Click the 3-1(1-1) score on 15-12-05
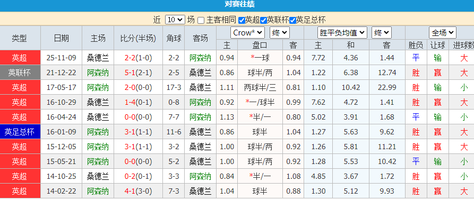Screen dimensions: 474x200 tap(138, 147)
